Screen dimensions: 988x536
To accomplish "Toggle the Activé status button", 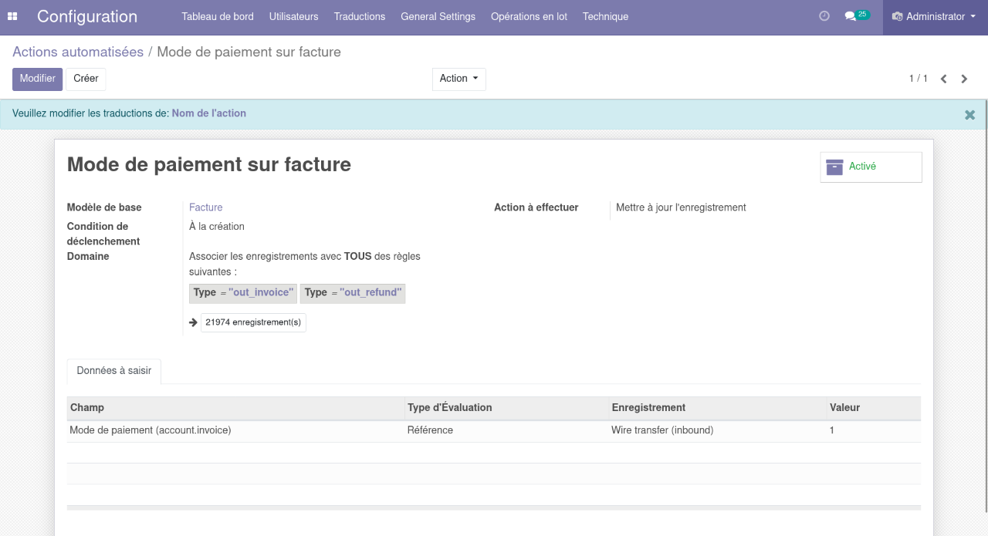I will click(871, 167).
